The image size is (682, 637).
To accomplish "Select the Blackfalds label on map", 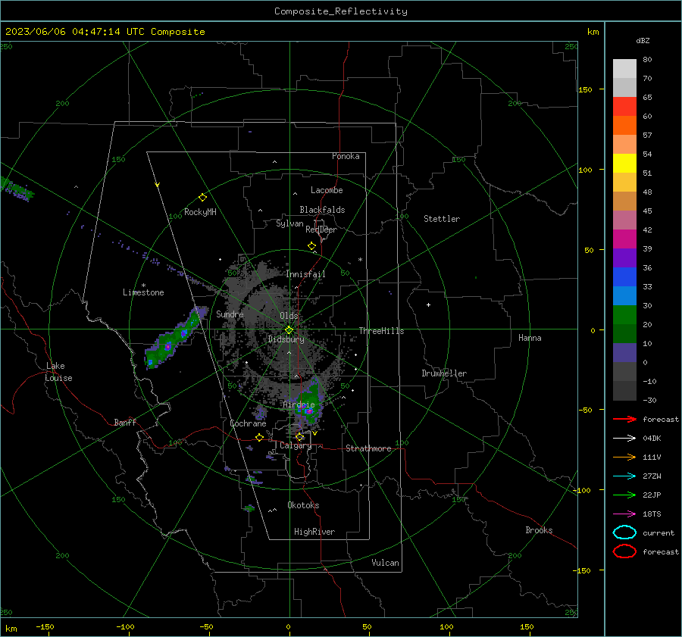I will click(x=322, y=210).
